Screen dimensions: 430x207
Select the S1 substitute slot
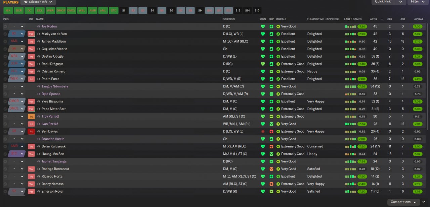click(124, 10)
